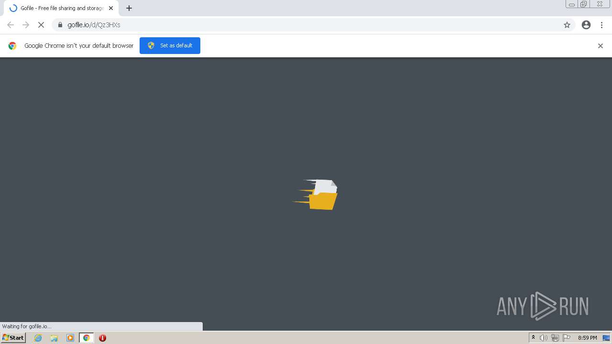Select the Gofile - Free file sharing tab
Image resolution: width=612 pixels, height=344 pixels.
(x=61, y=8)
